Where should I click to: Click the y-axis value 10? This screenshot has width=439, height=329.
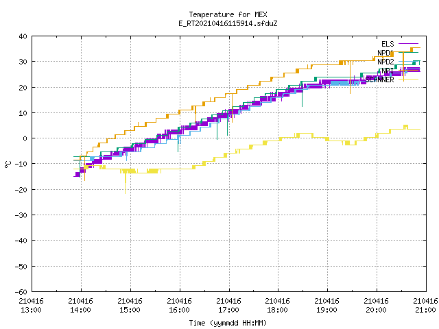pos(23,112)
